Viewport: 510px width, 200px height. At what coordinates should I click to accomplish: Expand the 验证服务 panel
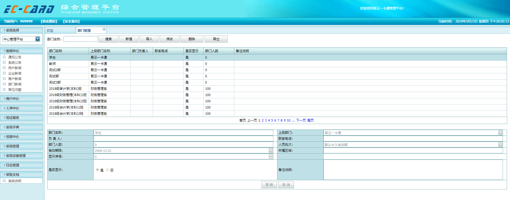coord(21,118)
